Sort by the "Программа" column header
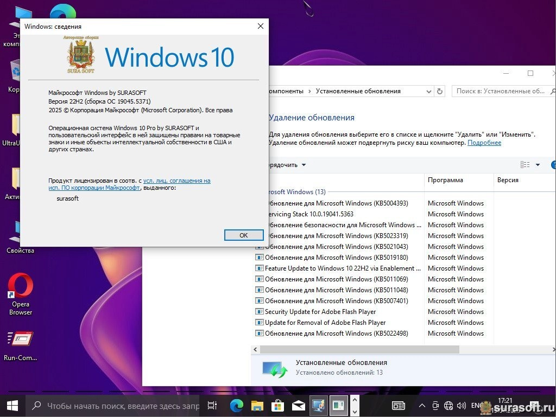 point(445,180)
